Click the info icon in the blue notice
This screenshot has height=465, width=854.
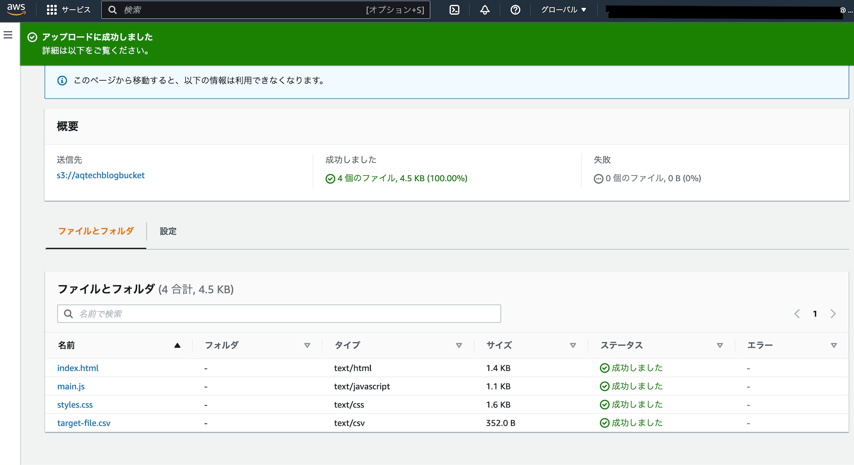[62, 81]
